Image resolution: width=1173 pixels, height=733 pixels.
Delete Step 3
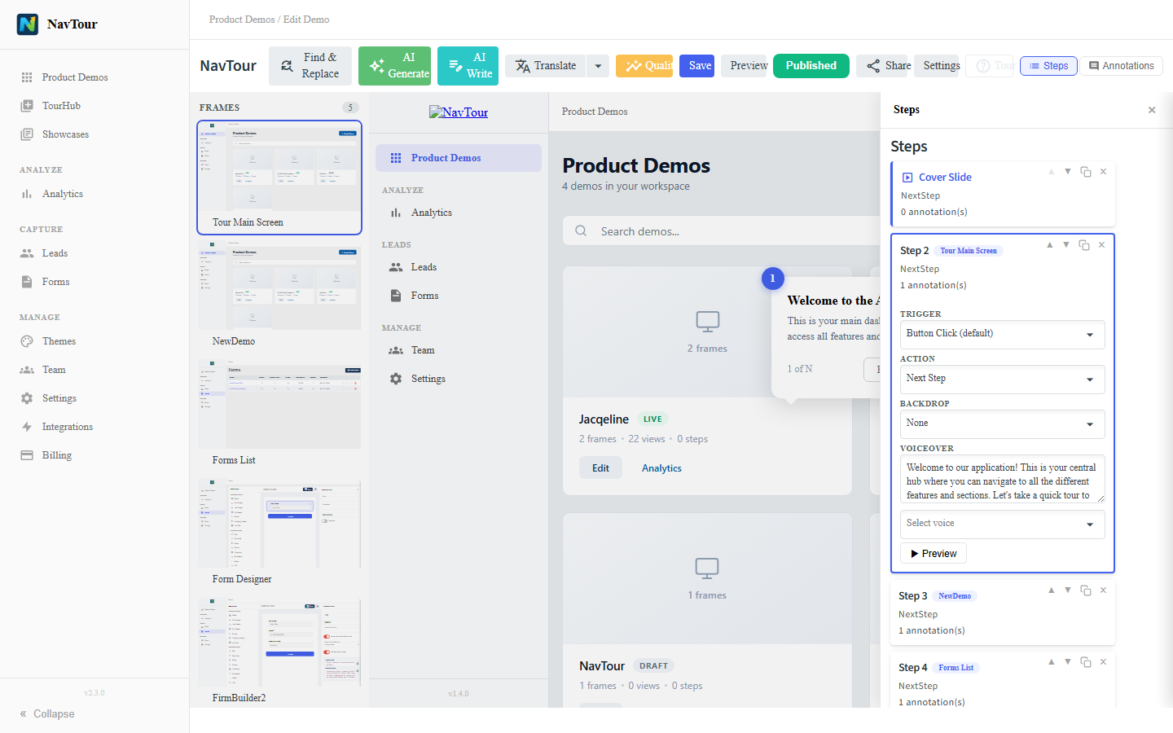tap(1104, 590)
